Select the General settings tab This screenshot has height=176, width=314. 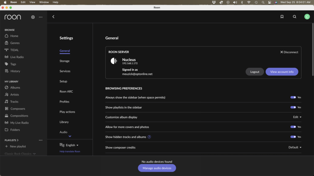click(x=65, y=51)
